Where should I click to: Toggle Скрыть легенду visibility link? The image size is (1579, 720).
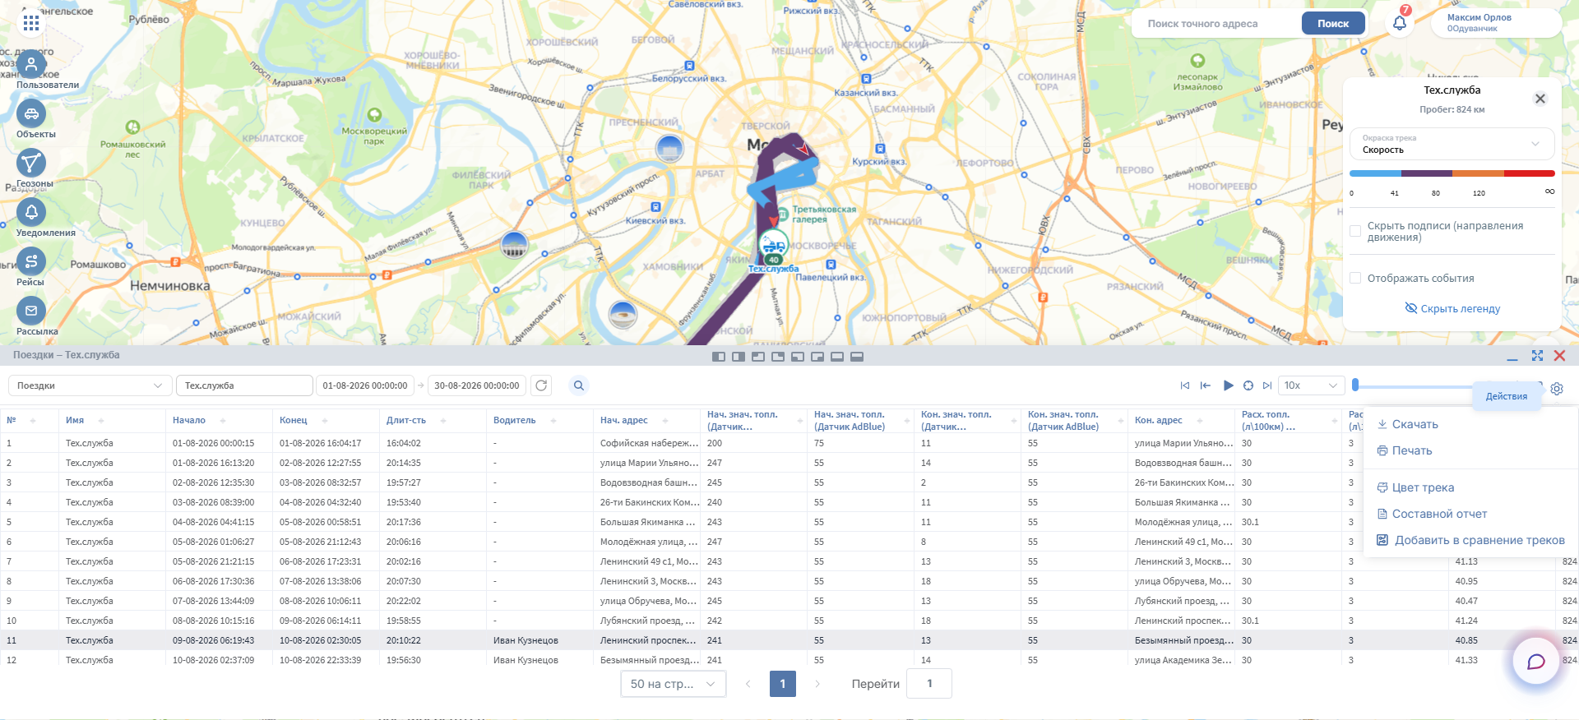point(1452,309)
